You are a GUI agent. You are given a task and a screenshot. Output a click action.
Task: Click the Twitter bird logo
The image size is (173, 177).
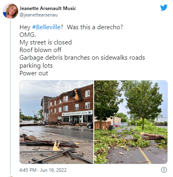point(164,8)
